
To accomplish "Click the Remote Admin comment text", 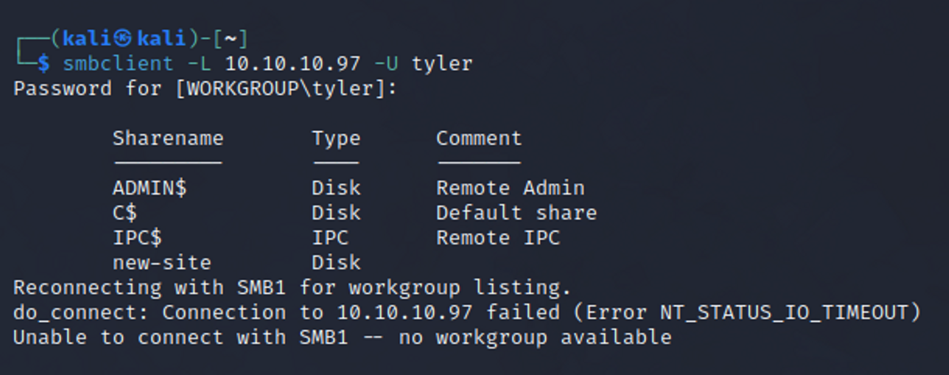I will (x=510, y=188).
